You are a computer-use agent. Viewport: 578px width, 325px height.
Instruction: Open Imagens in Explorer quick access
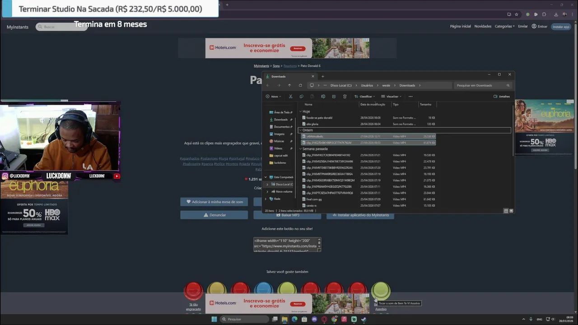click(x=279, y=134)
